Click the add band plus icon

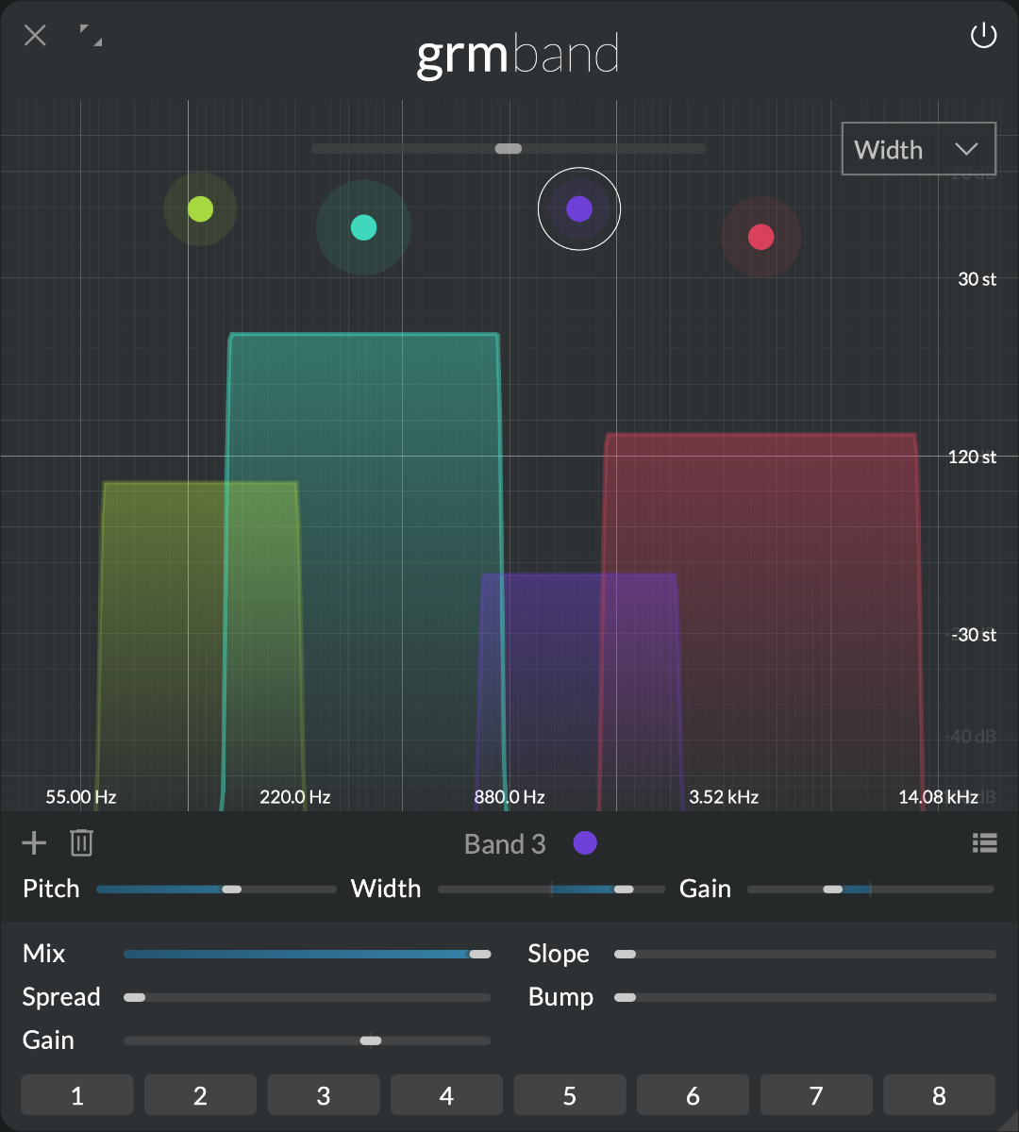(34, 842)
